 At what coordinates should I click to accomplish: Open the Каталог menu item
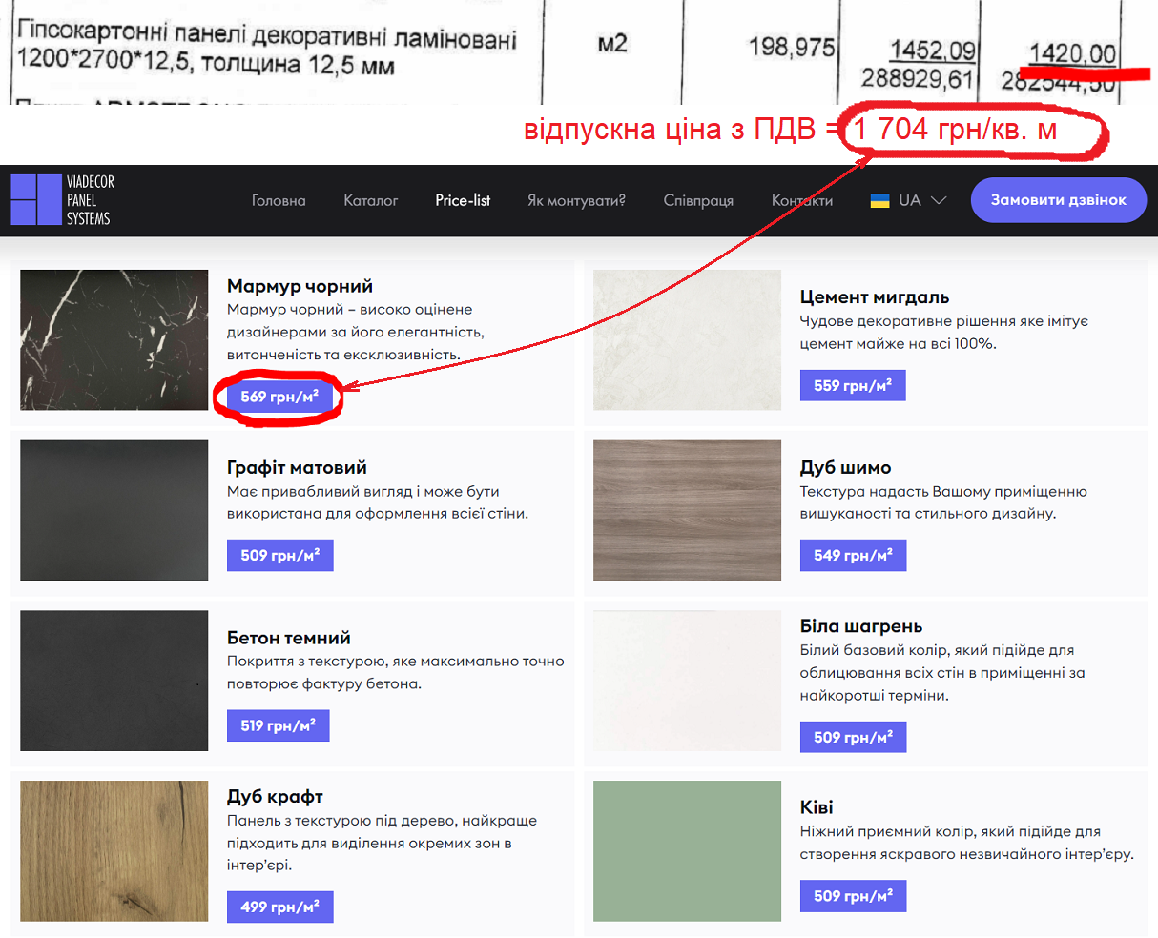point(370,200)
